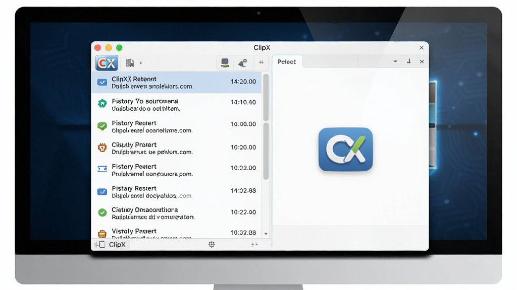This screenshot has width=517, height=290.
Task: Click the blue ticket icon on 10:23.00 entry
Action: click(102, 169)
